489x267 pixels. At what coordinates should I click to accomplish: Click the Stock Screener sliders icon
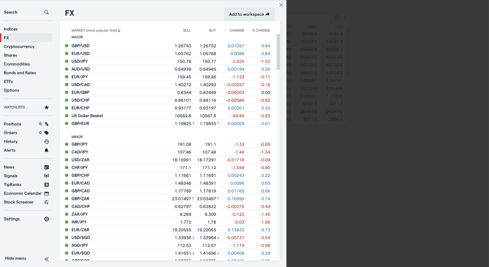(x=46, y=203)
